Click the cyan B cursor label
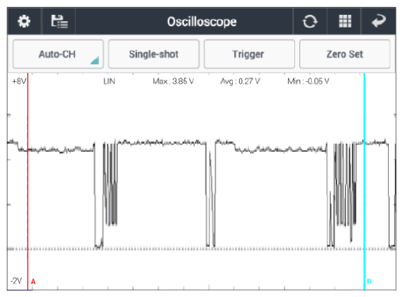Screen dimensions: 403x297 point(369,281)
